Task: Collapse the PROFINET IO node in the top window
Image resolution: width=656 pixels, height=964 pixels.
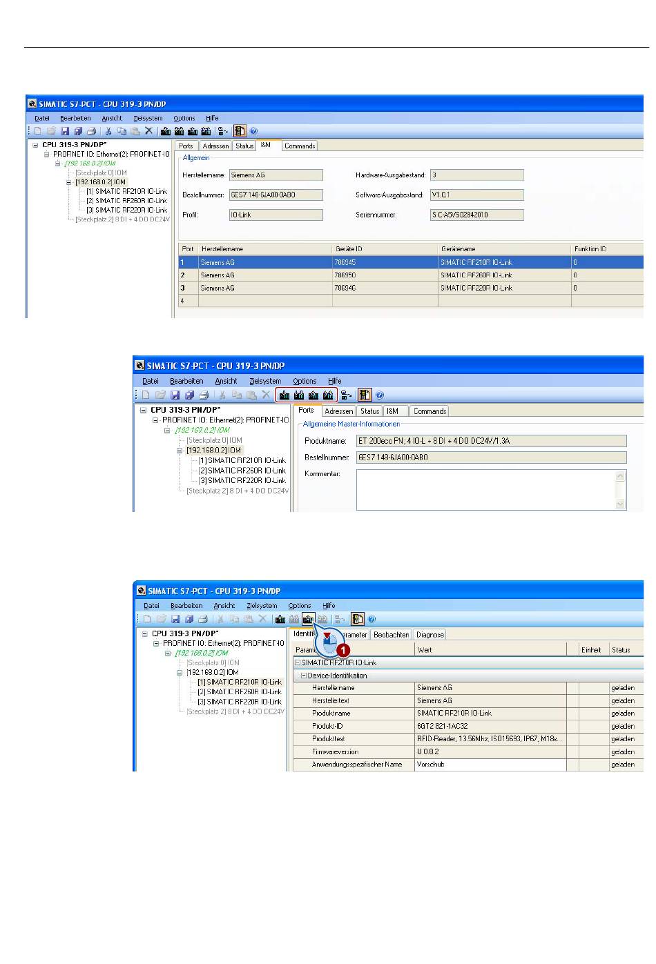Action: [x=47, y=155]
